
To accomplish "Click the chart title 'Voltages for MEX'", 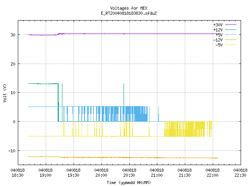I will point(129,8).
